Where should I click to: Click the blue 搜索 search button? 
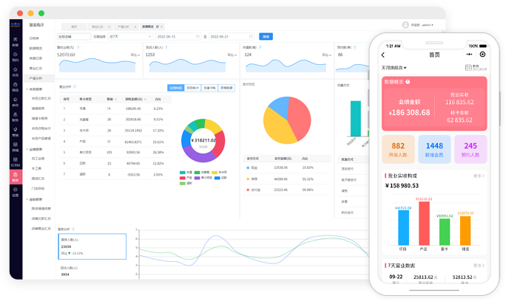point(266,36)
